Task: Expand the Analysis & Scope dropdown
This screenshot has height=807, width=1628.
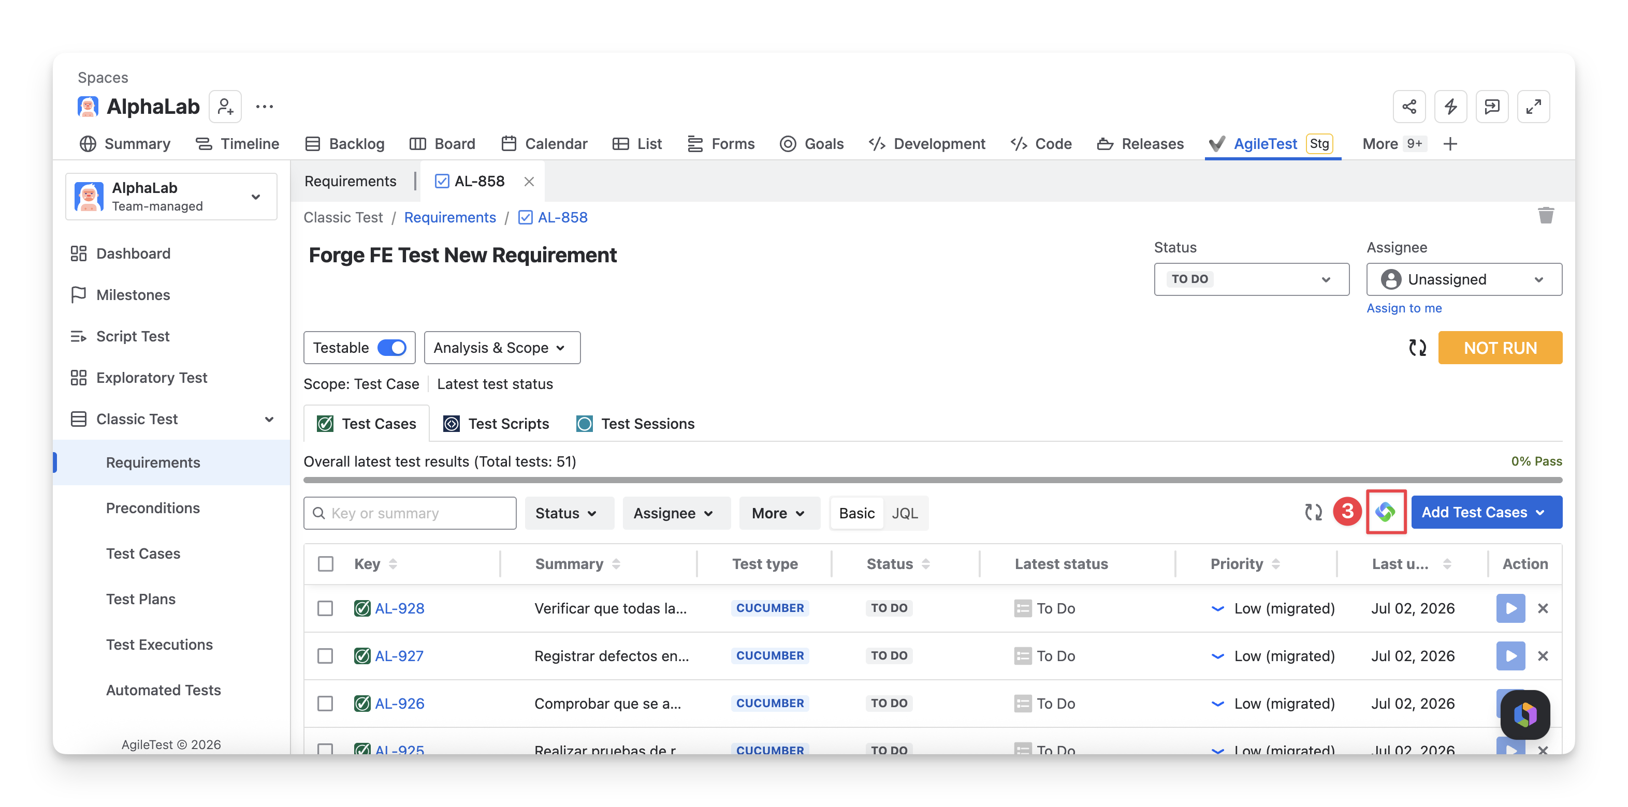Action: click(x=502, y=348)
